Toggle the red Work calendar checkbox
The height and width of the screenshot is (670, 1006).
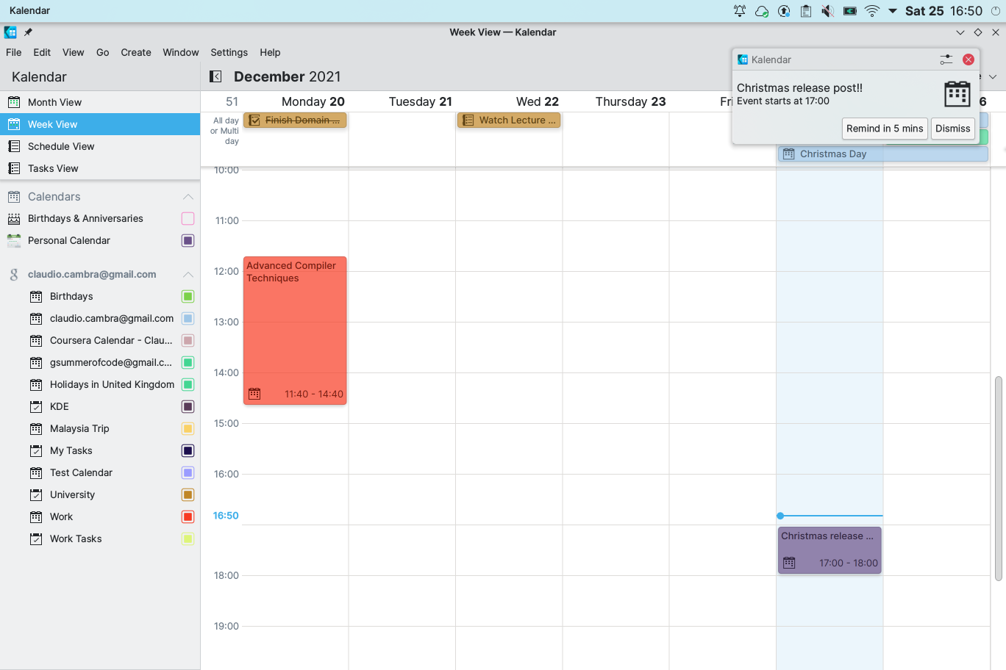pos(188,516)
